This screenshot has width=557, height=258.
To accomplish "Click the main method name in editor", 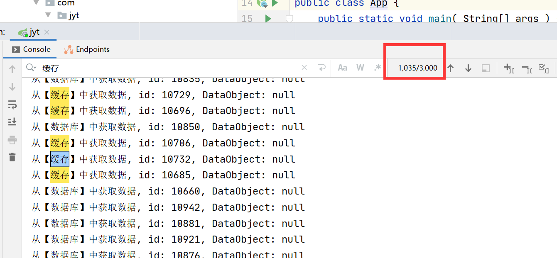I will coord(440,19).
